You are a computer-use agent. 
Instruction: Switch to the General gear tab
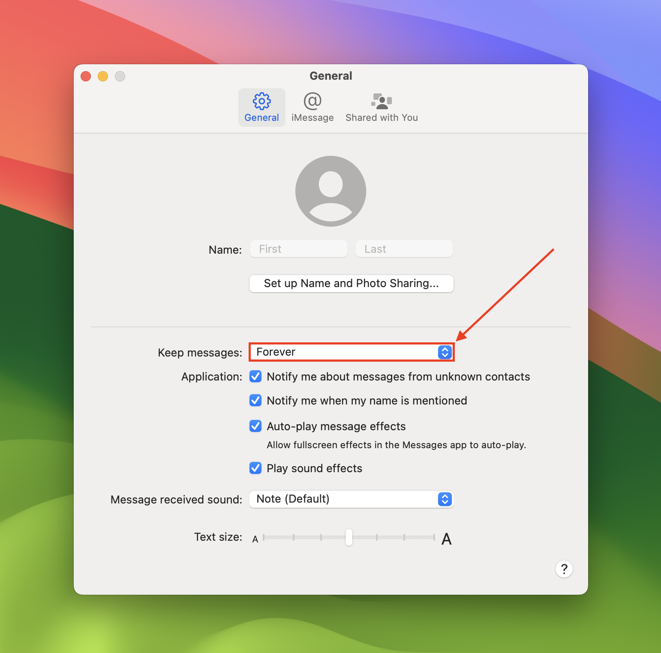(x=261, y=107)
